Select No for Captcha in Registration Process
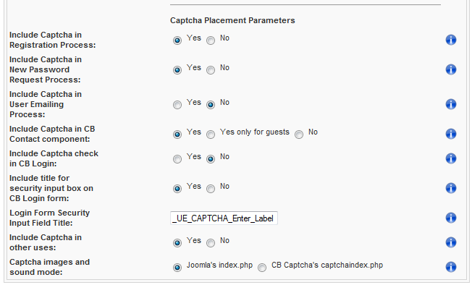 click(211, 41)
